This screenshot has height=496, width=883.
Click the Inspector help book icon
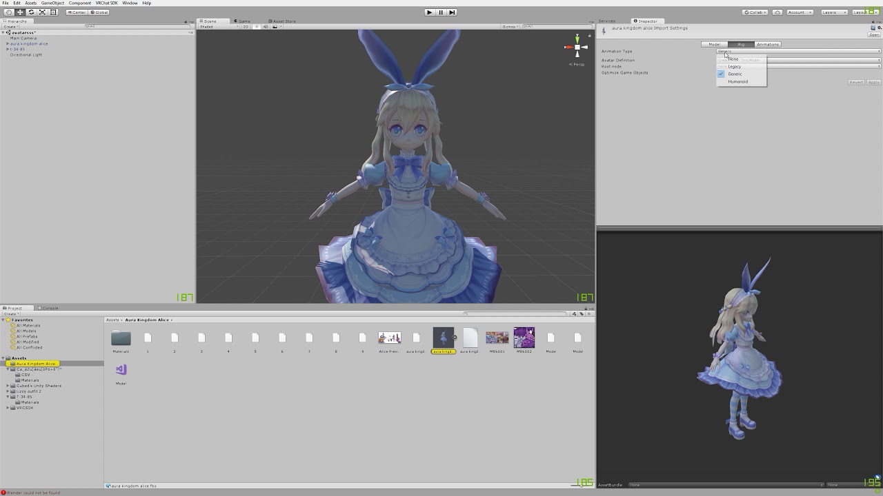872,28
